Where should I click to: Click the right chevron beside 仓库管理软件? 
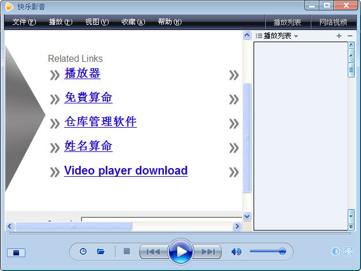234,124
